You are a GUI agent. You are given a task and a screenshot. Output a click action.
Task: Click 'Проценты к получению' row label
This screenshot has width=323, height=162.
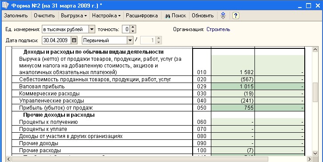[x=48, y=122]
